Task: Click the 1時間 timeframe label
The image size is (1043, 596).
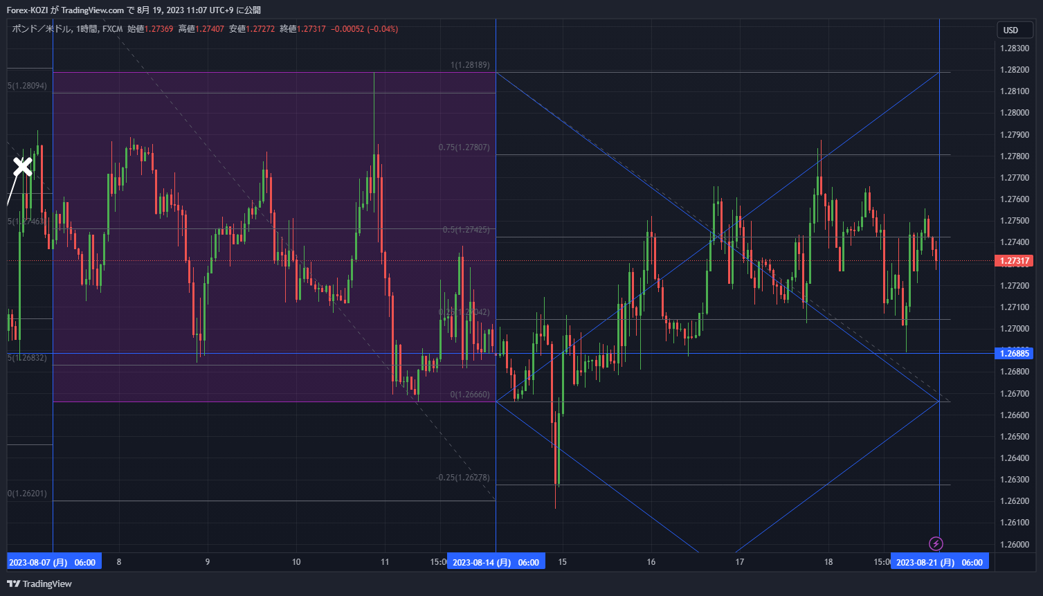Action: [x=87, y=29]
